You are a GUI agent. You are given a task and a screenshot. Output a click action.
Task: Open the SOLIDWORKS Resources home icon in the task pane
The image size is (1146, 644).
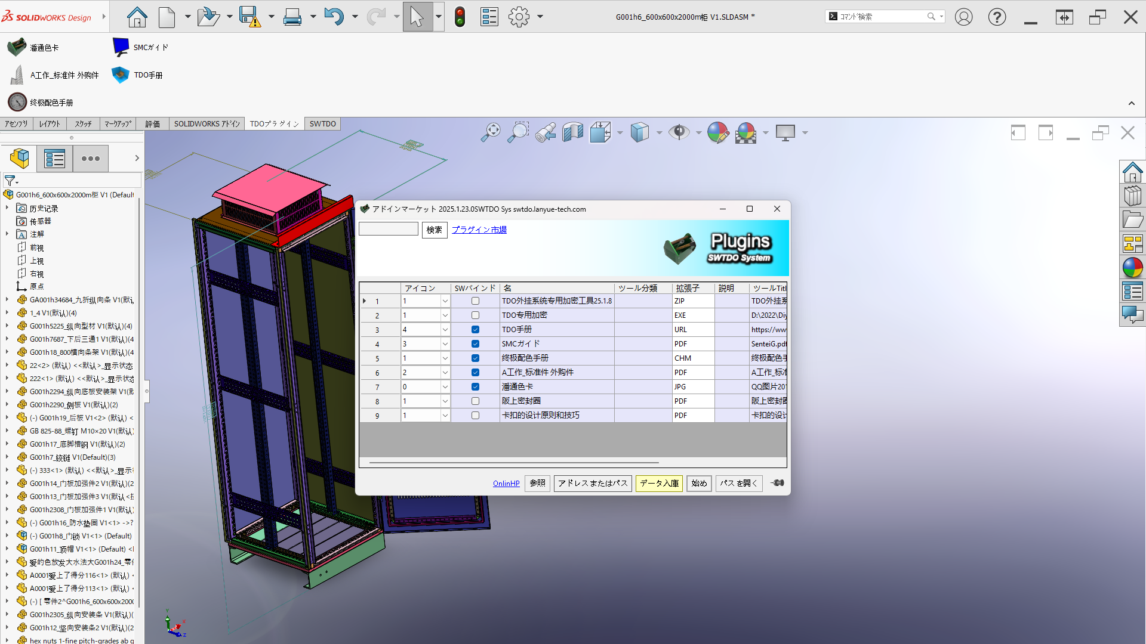1132,172
